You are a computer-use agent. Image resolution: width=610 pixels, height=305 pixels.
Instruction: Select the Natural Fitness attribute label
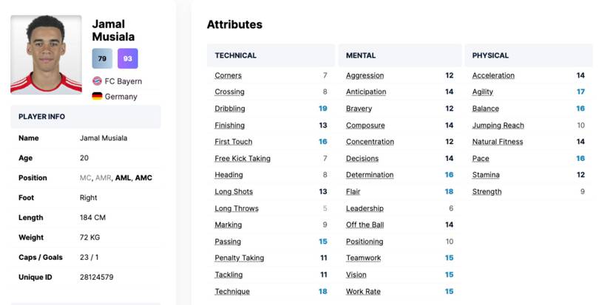[x=498, y=142]
